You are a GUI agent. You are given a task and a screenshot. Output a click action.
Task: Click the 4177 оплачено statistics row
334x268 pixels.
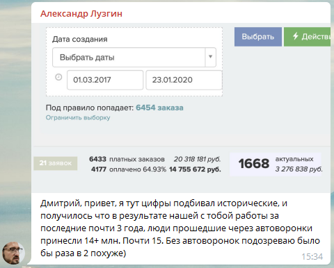[156, 169]
